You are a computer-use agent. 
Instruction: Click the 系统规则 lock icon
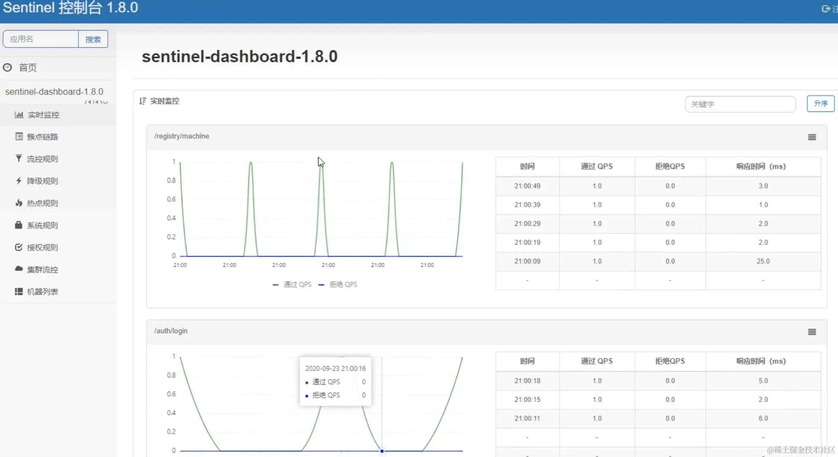click(18, 225)
